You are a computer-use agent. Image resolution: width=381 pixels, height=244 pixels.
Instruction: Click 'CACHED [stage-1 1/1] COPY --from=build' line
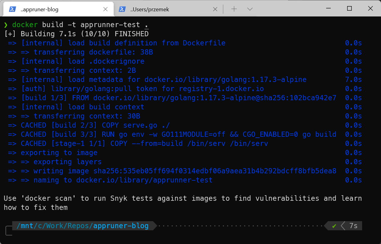pos(138,143)
